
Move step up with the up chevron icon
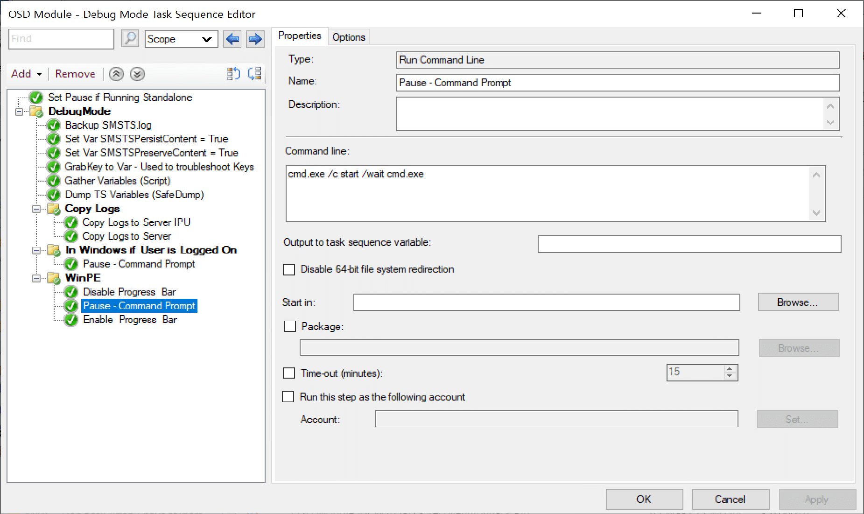click(x=116, y=74)
